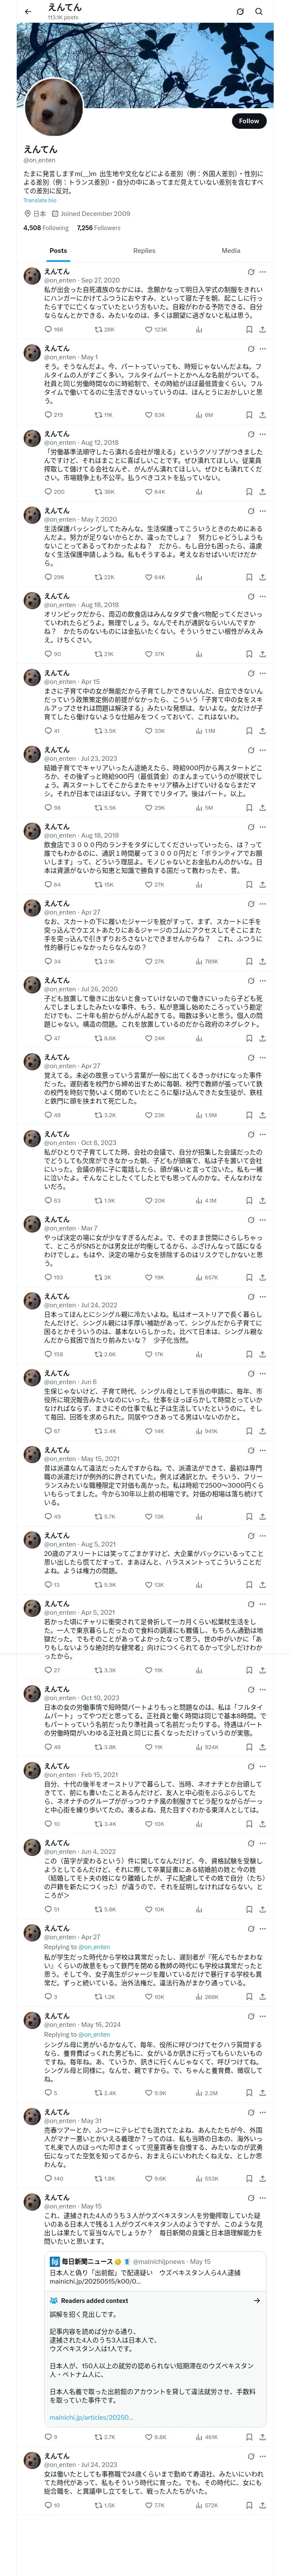Bookmark the Oct 8, 2023 post
The height and width of the screenshot is (2576, 290).
pyautogui.click(x=249, y=1200)
